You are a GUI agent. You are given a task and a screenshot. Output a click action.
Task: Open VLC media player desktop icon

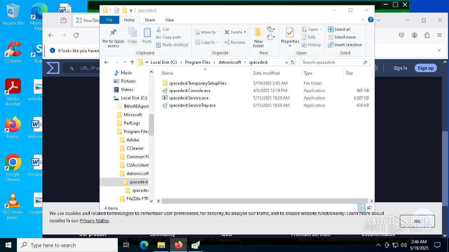13,206
